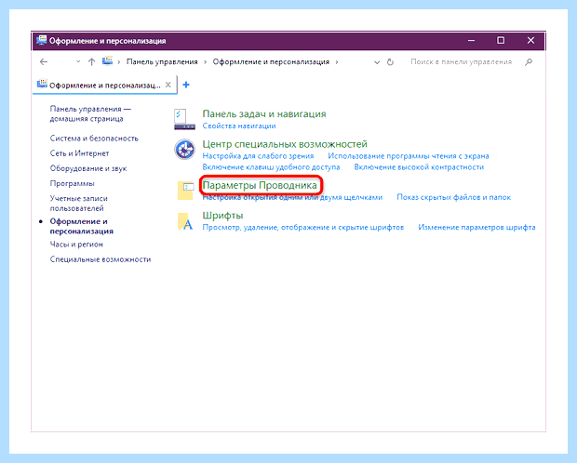
Task: Close the Оформление и персонализац... tab
Action: tap(168, 85)
